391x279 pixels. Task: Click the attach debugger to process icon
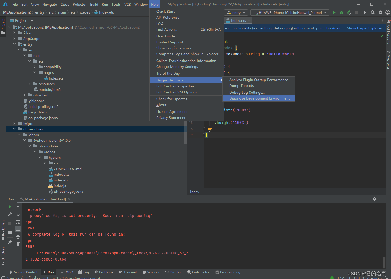coord(349,12)
